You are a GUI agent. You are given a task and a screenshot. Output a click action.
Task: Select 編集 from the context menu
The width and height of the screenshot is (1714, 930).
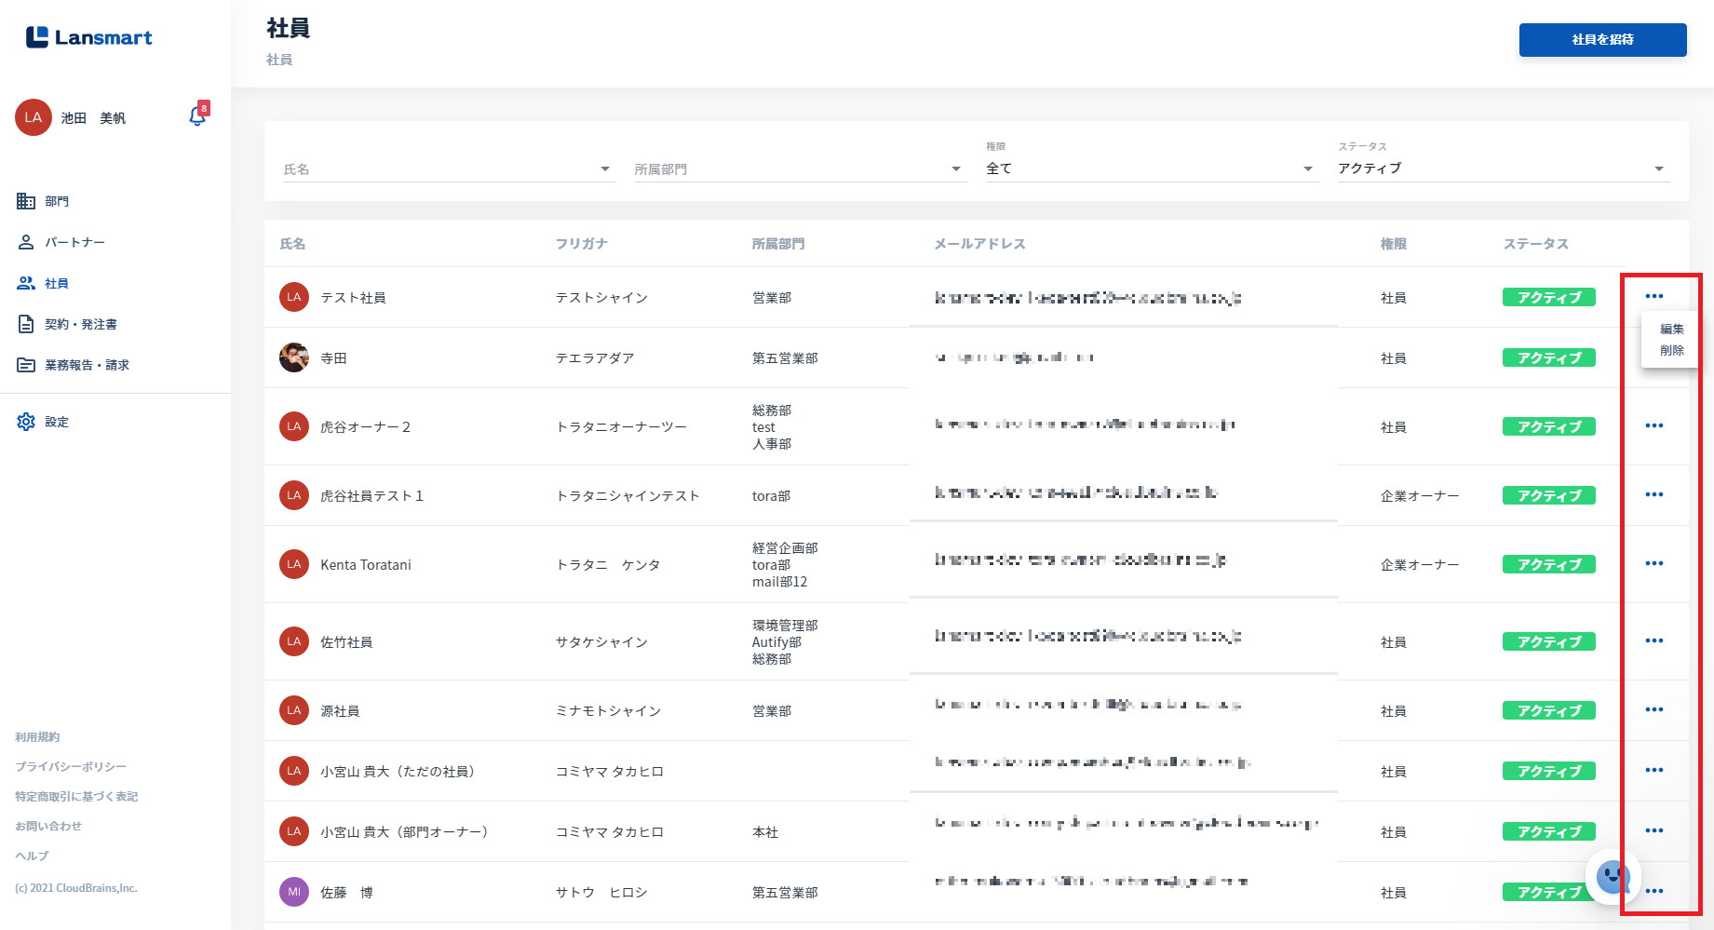[x=1671, y=329]
